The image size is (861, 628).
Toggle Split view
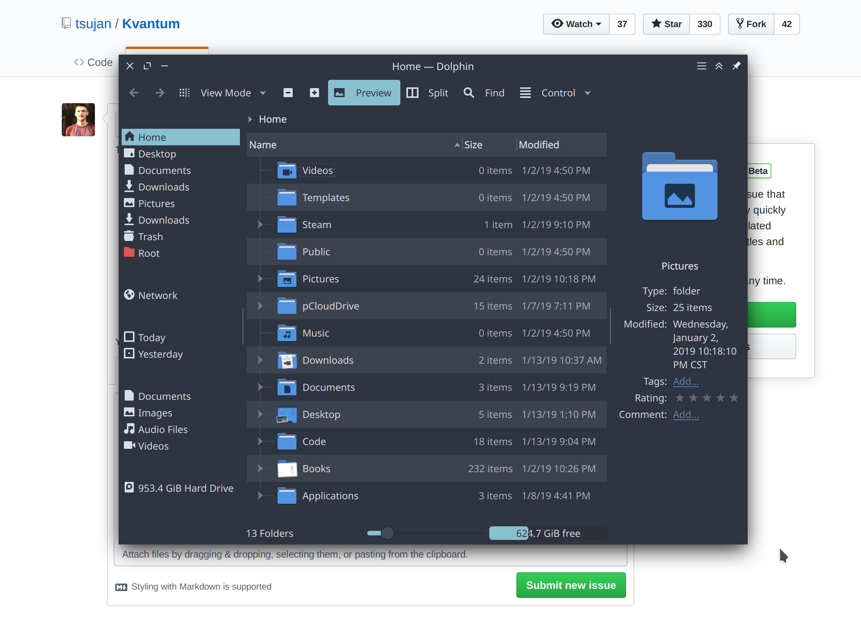pyautogui.click(x=427, y=92)
